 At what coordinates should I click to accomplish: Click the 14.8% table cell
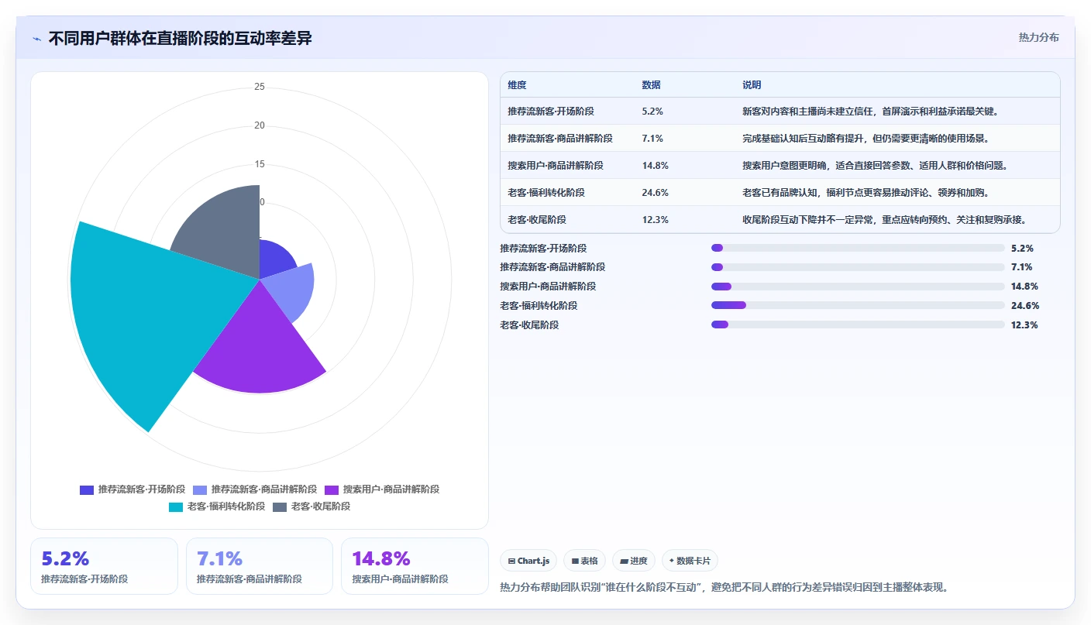(x=655, y=166)
